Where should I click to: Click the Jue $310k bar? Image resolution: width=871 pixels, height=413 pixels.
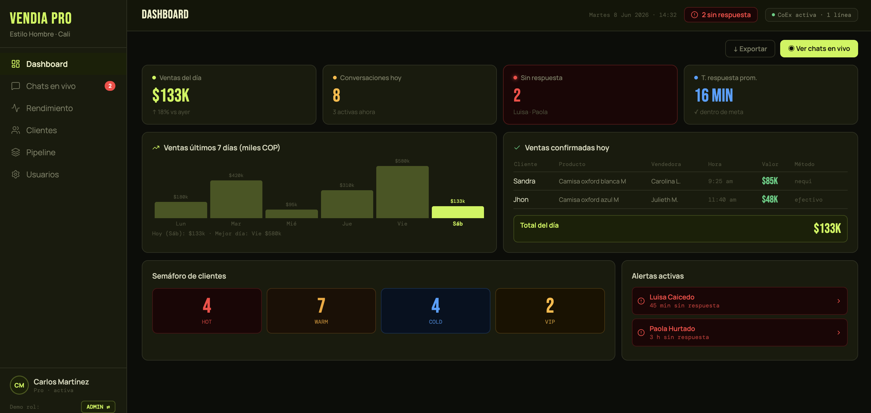347,204
